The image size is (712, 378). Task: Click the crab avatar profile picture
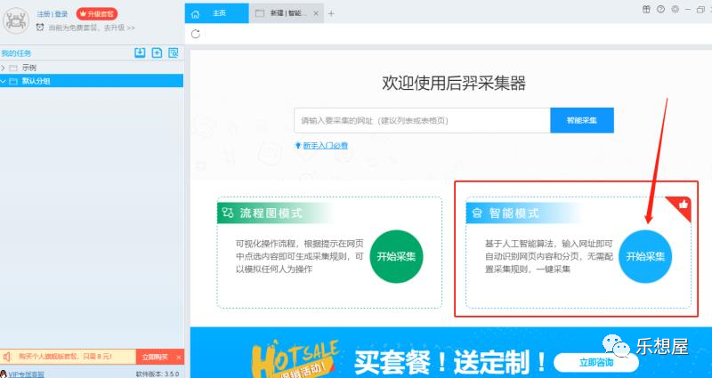coord(16,20)
